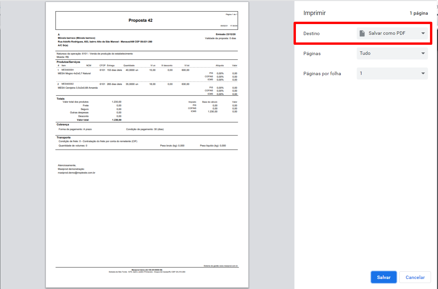The width and height of the screenshot is (438, 289).
Task: Click the maxiprod.demo@mxpteste.com.br email in preview
Action: [x=77, y=173]
